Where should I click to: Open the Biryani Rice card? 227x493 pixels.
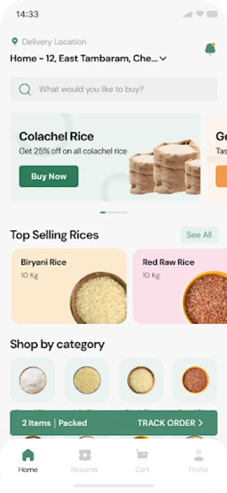tap(69, 286)
